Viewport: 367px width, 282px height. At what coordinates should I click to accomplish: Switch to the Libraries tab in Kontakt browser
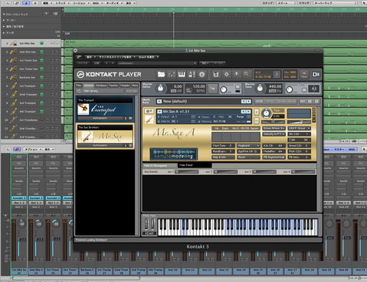89,86
